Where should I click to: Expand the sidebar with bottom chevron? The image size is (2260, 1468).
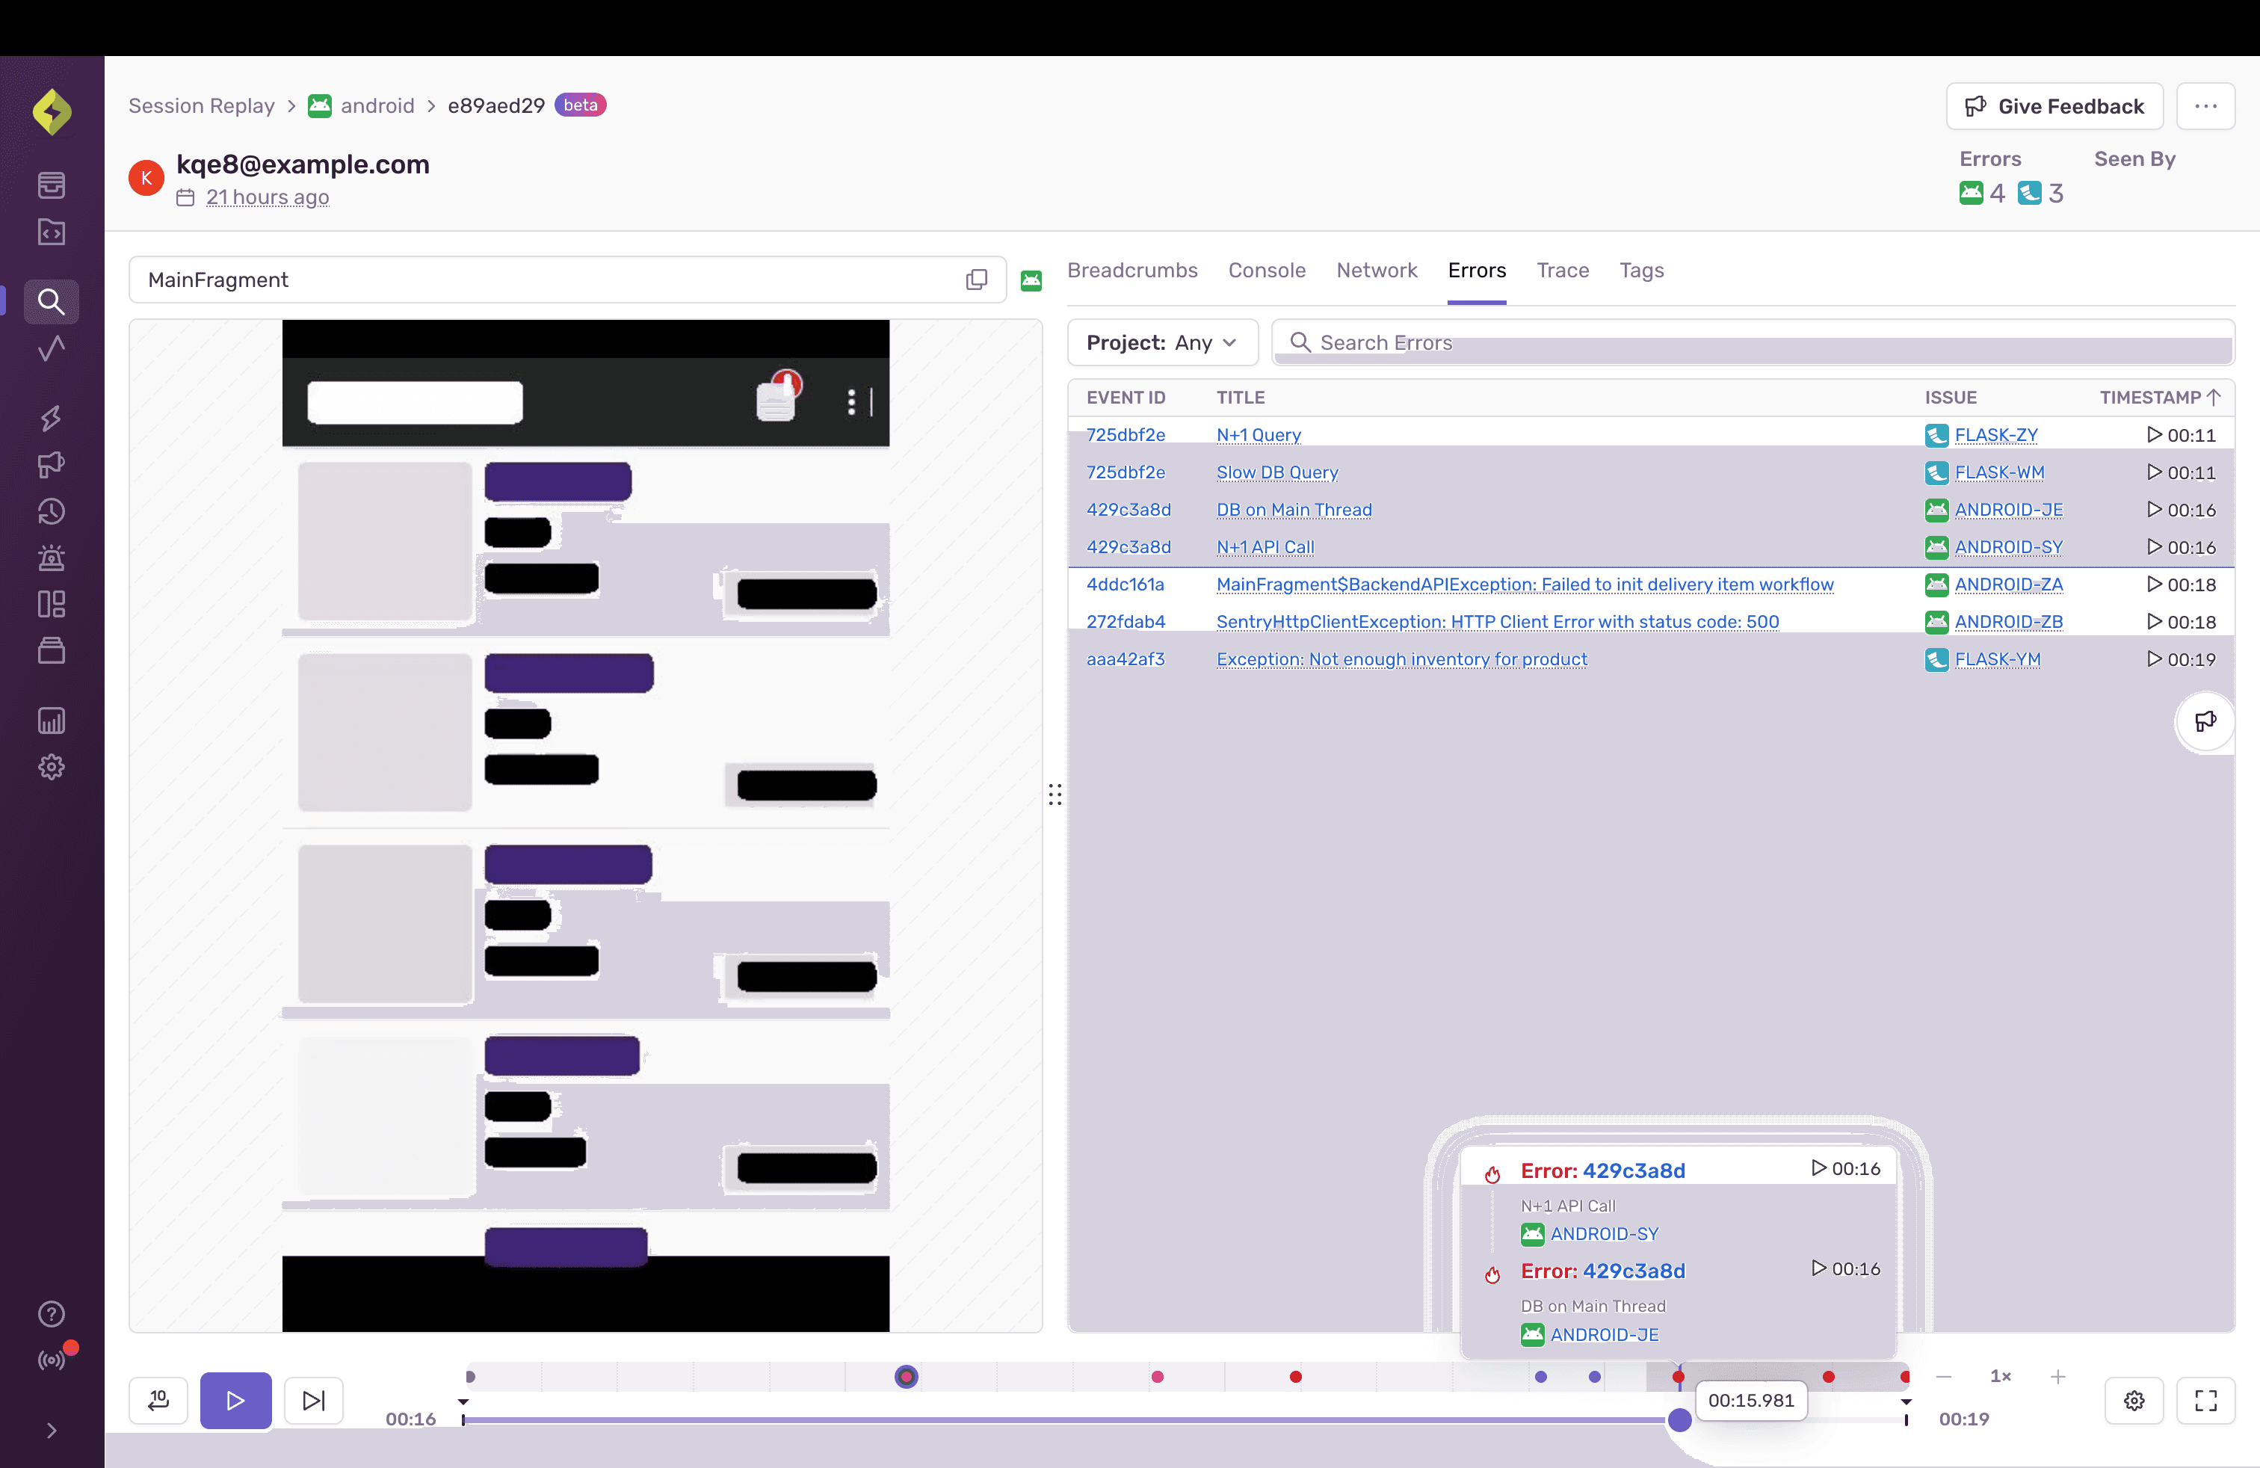click(52, 1430)
